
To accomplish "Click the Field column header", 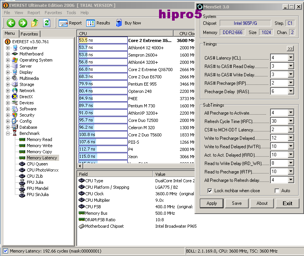I will pos(115,174).
